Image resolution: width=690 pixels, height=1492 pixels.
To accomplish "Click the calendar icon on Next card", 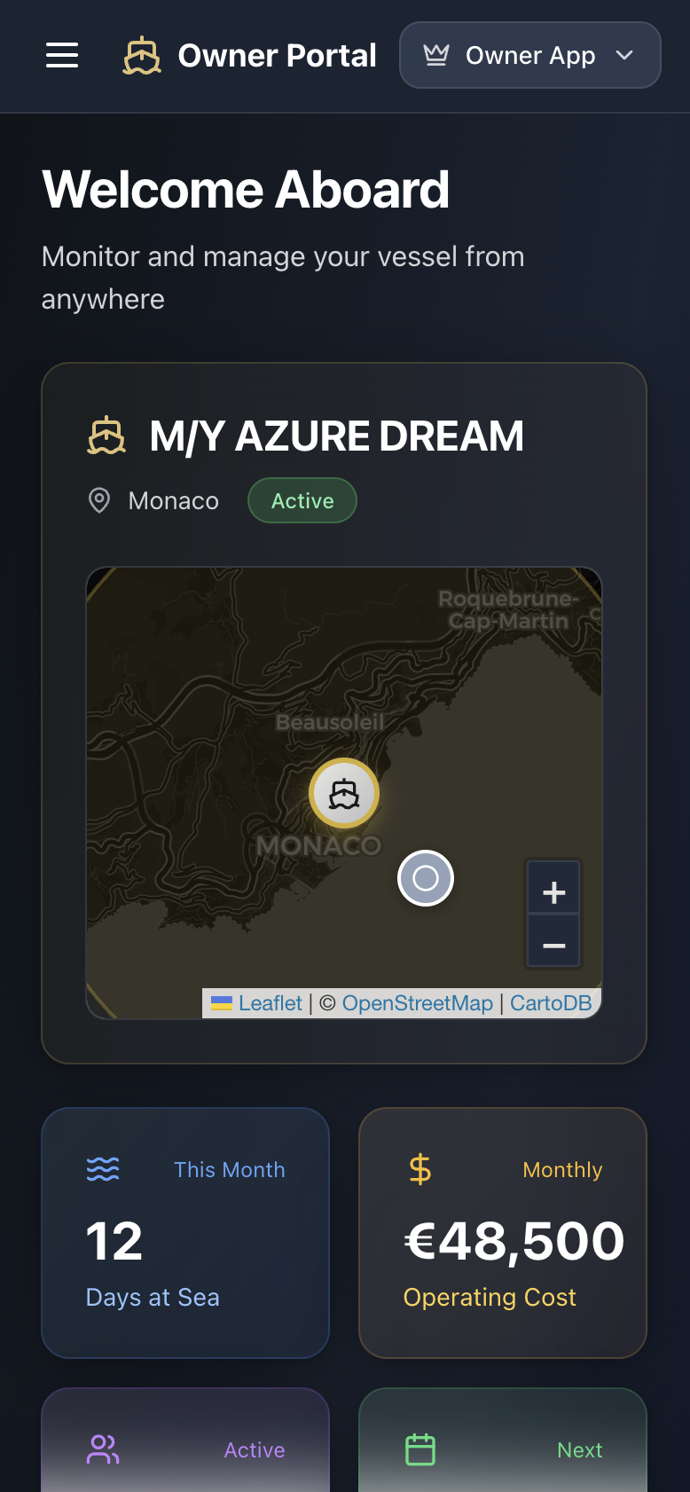I will pyautogui.click(x=420, y=1449).
